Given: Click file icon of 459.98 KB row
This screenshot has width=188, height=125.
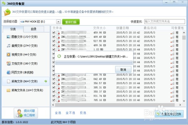Looking at the screenshot, I should (x=58, y=32).
